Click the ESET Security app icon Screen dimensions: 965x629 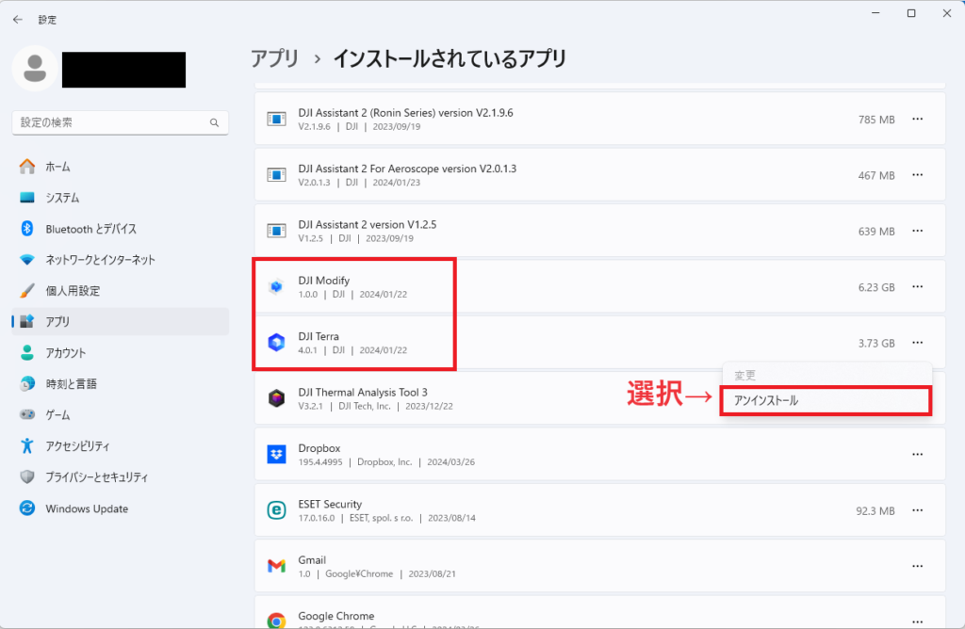coord(276,510)
